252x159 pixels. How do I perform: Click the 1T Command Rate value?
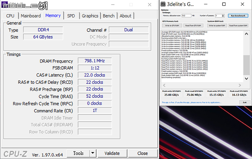95,110
